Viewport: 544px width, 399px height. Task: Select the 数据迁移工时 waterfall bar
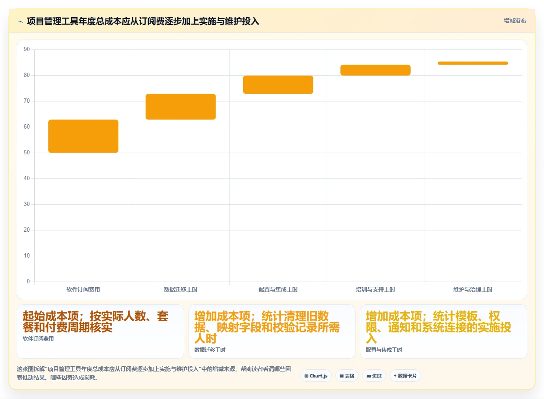tap(181, 107)
